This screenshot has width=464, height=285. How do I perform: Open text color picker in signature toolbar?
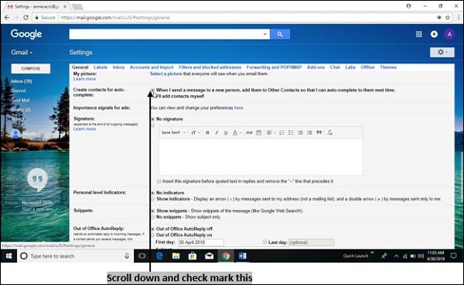point(237,132)
